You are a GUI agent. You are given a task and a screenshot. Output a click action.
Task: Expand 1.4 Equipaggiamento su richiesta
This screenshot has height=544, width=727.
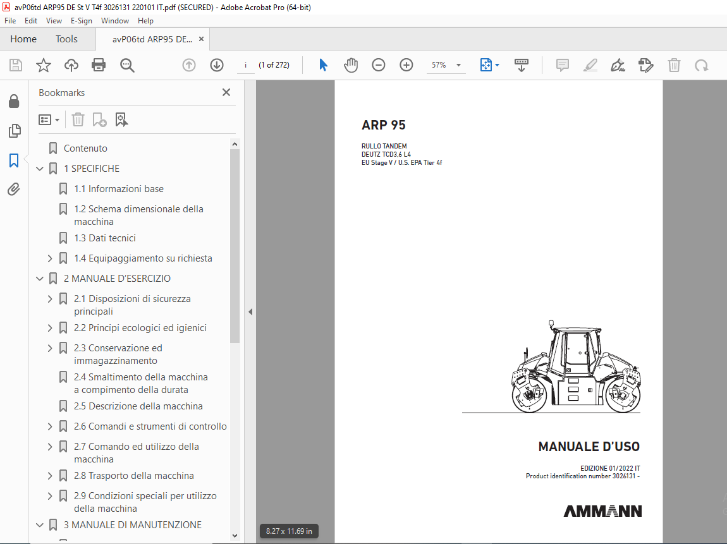coord(50,258)
